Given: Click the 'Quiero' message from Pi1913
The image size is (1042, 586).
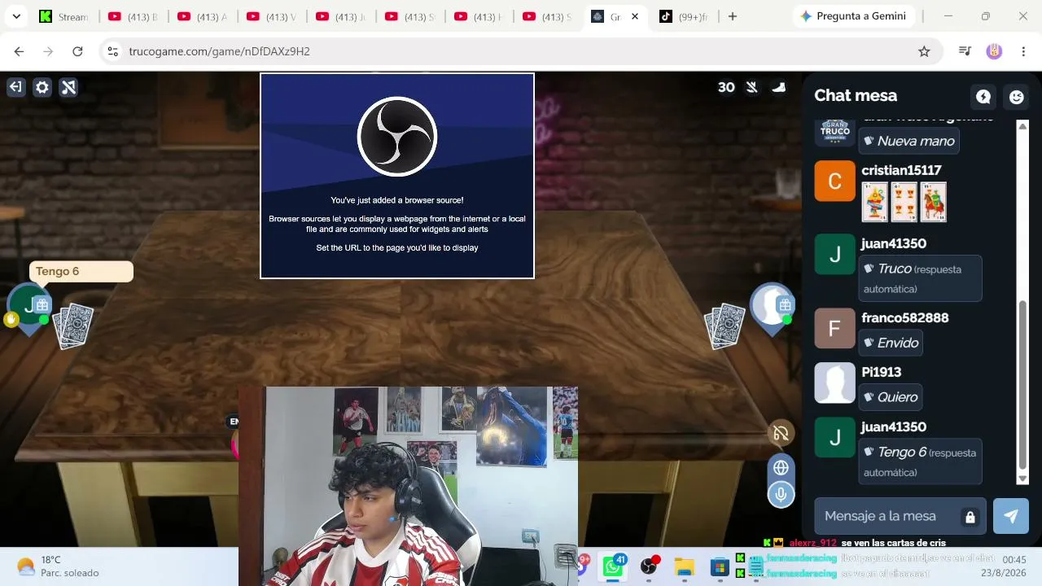Looking at the screenshot, I should (x=891, y=397).
